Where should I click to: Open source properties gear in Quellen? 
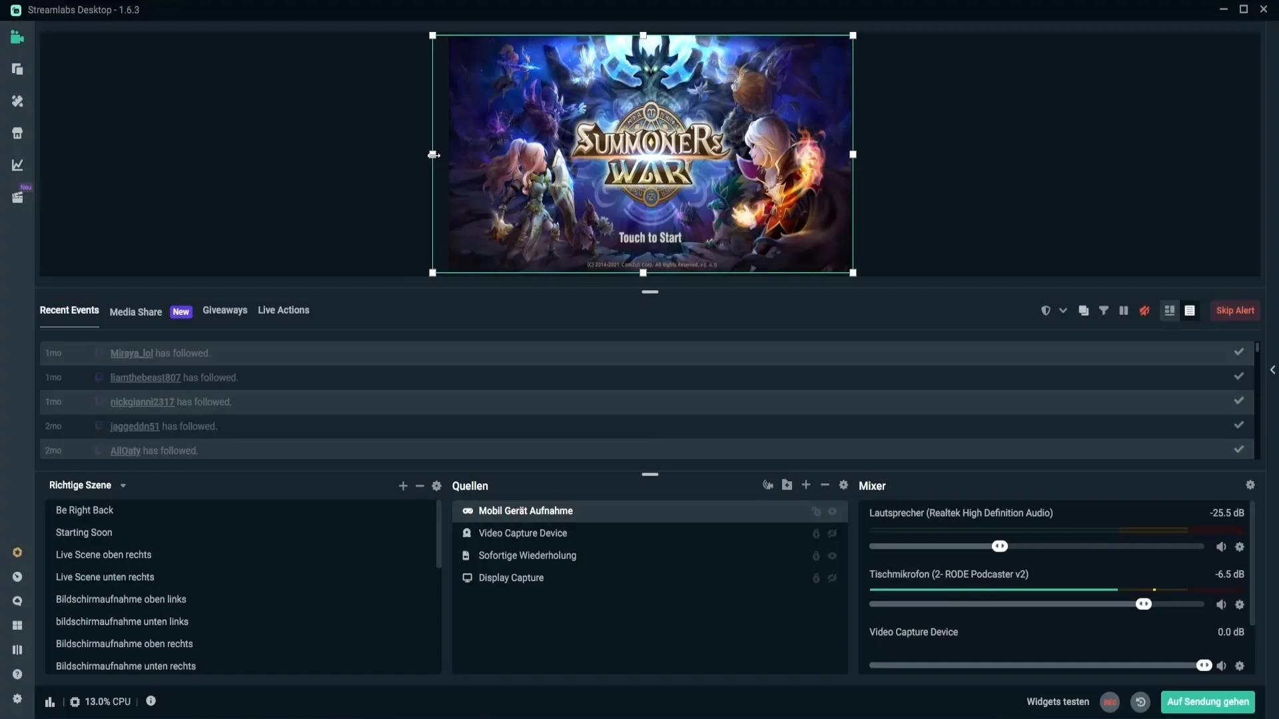pos(843,485)
